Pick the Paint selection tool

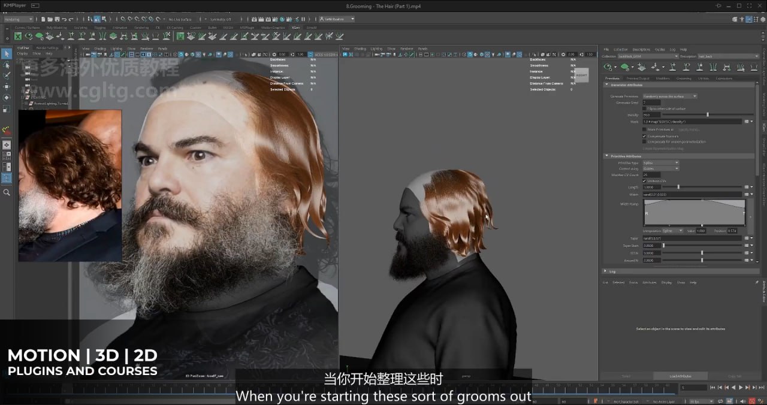click(7, 75)
